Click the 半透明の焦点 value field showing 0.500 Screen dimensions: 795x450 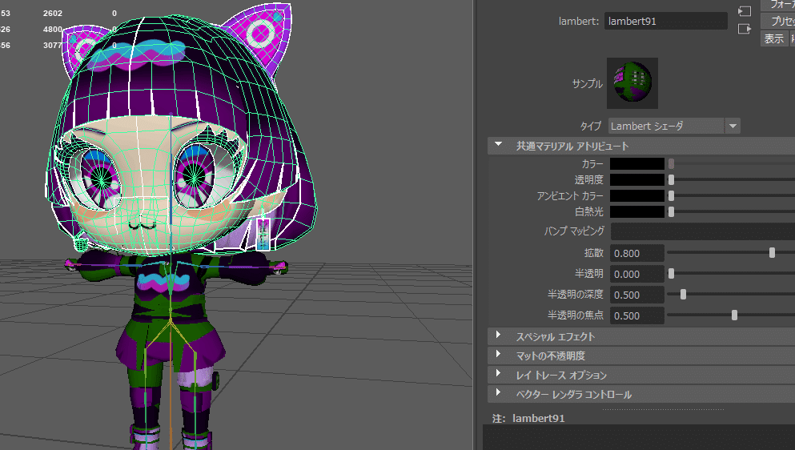pyautogui.click(x=636, y=315)
